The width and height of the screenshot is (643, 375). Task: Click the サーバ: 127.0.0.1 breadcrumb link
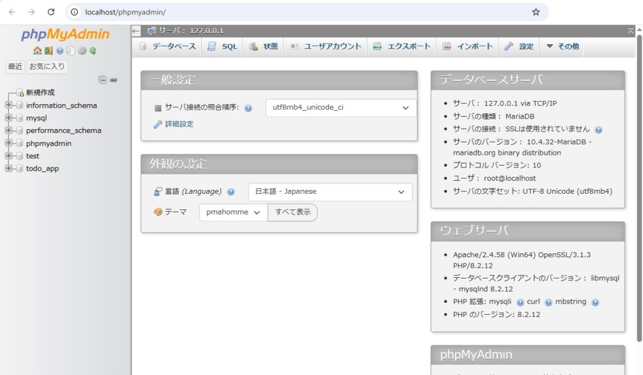tap(191, 31)
